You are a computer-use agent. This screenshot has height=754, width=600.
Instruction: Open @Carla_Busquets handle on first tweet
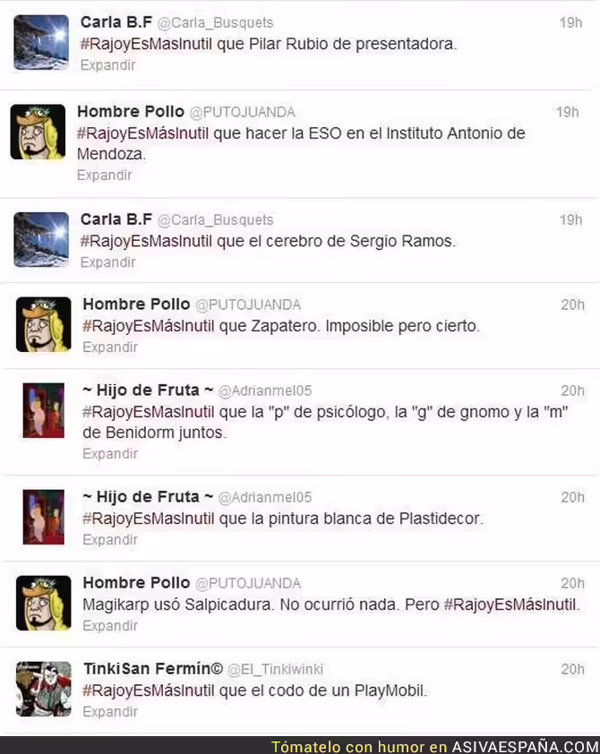(x=216, y=22)
